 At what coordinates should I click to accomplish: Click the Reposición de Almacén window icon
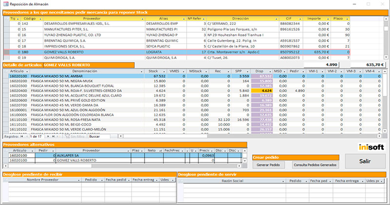(5, 4)
